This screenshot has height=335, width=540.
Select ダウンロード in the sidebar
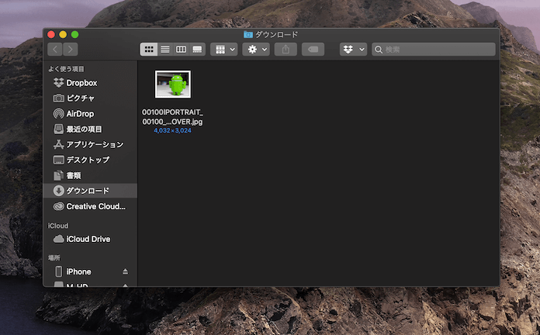tap(90, 191)
